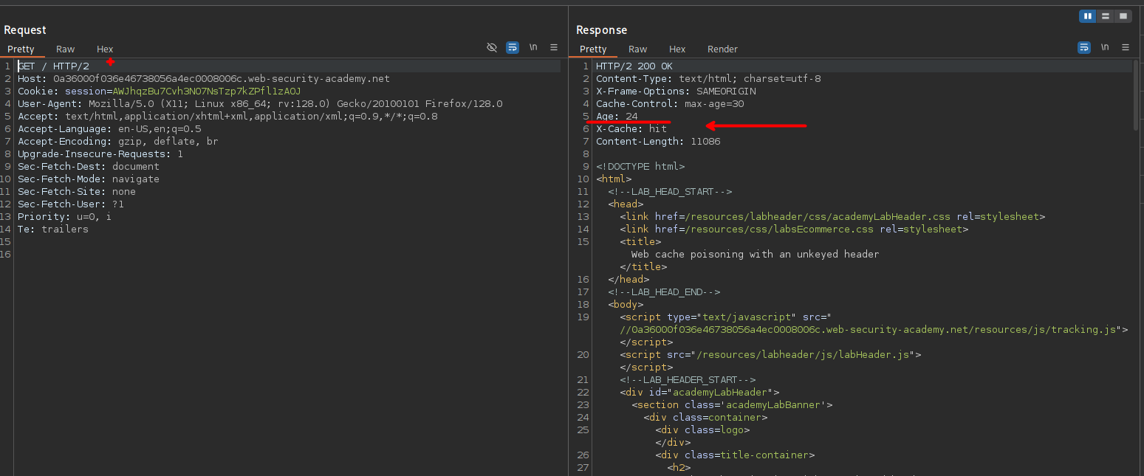The image size is (1144, 476).
Task: Toggle word wrap in the Request panel
Action: [513, 47]
